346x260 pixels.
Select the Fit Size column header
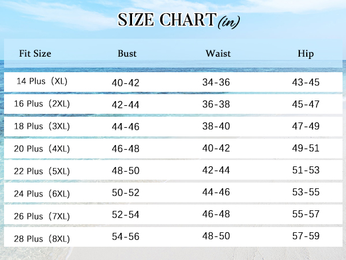pos(35,54)
